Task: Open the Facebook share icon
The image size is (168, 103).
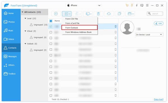Action: [137, 6]
